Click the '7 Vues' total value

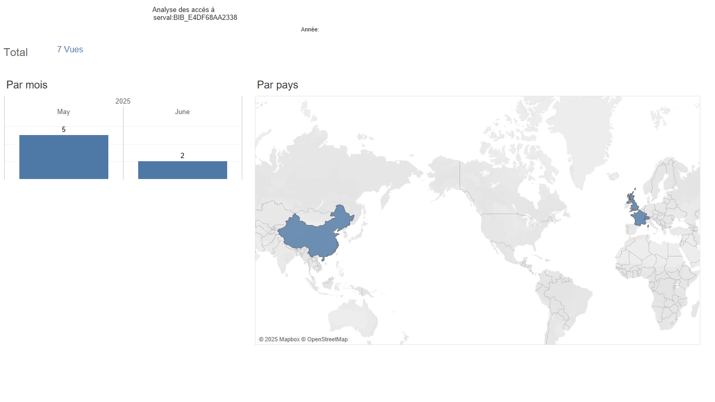click(70, 50)
